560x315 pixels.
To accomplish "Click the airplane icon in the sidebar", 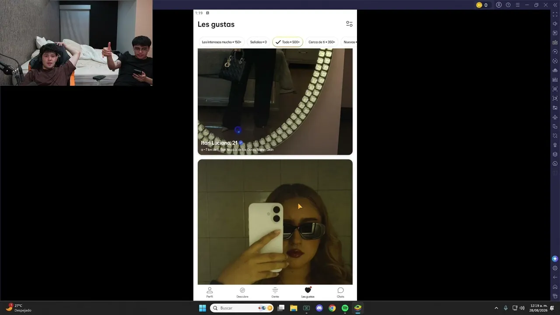I will click(555, 117).
